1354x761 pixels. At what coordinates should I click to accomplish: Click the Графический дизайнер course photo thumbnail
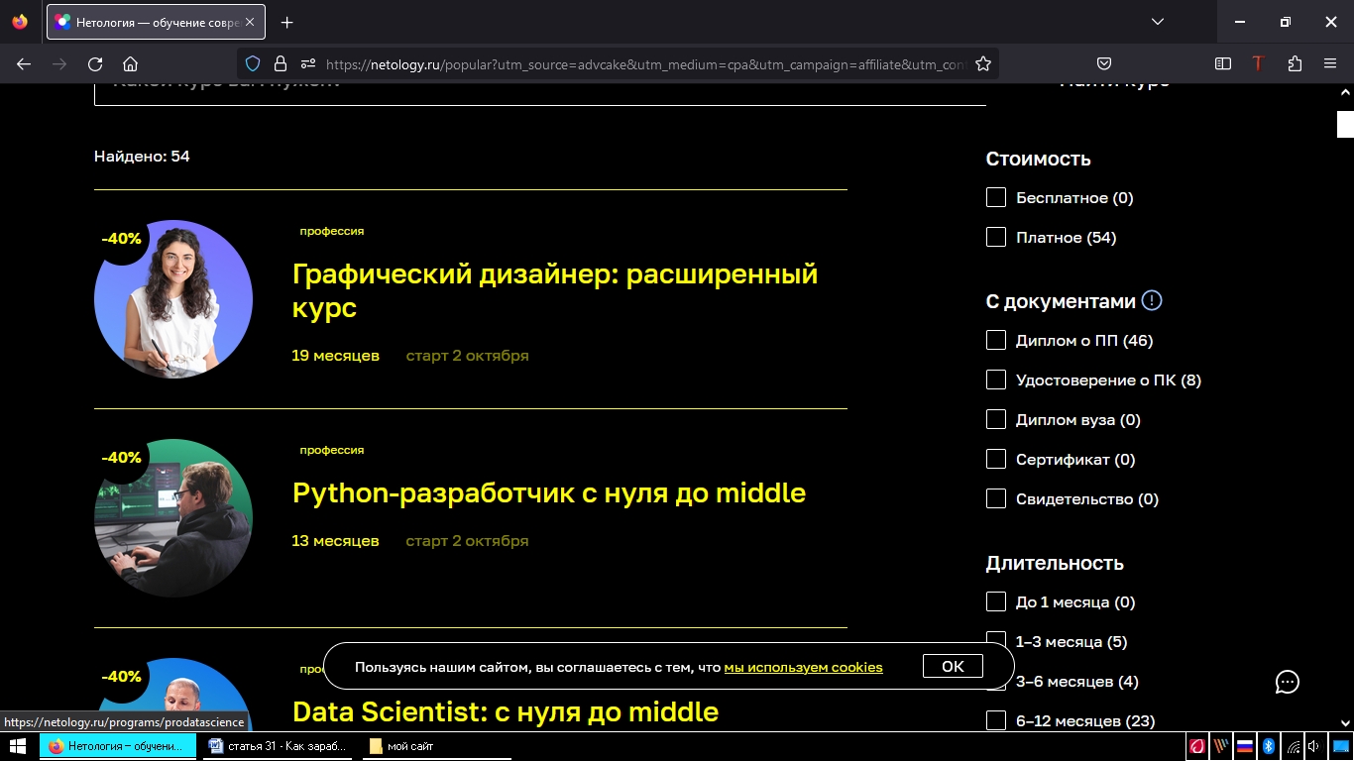(x=173, y=299)
